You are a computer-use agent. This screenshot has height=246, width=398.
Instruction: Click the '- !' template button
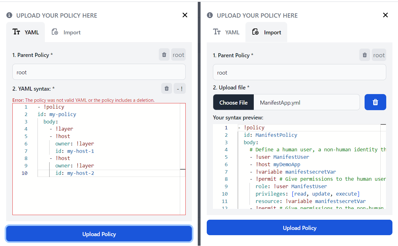pyautogui.click(x=180, y=88)
